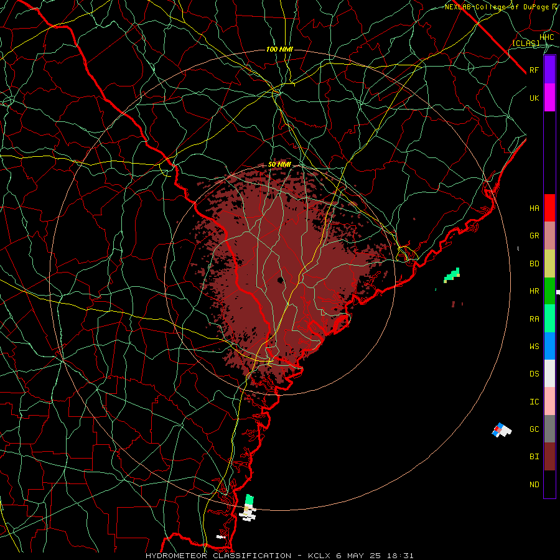
Task: Click the 100 NMI range ring label
Action: tap(279, 49)
